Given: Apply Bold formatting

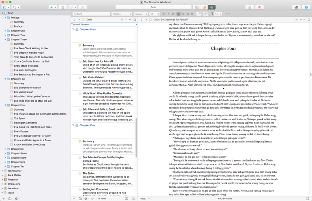Looking at the screenshot, I should pyautogui.click(x=164, y=14).
